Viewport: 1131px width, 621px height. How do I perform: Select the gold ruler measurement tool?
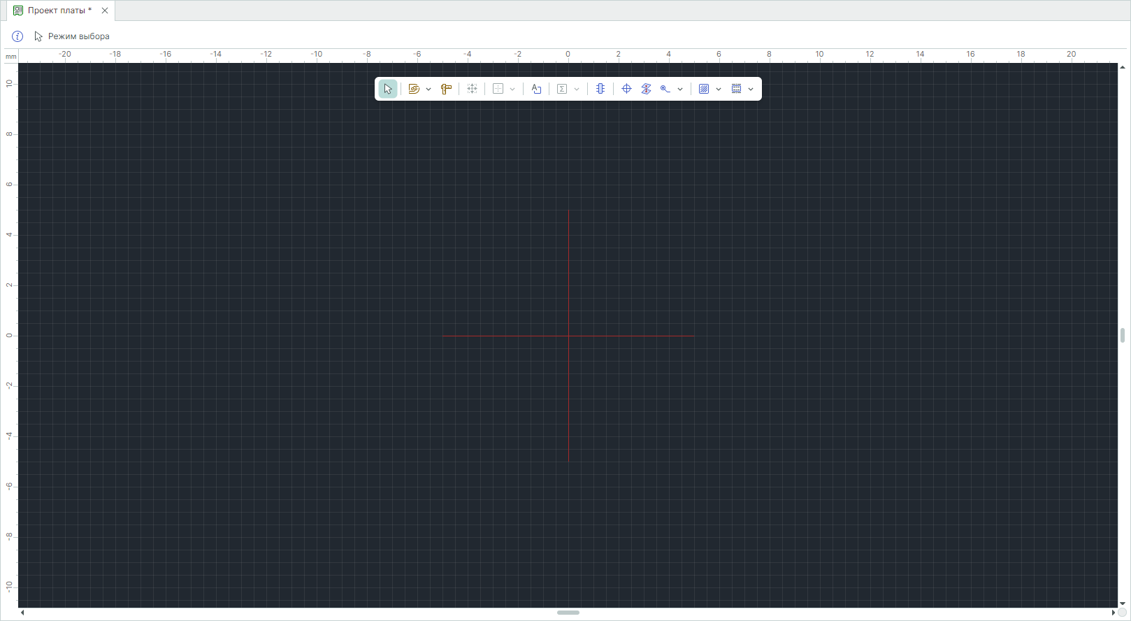click(x=446, y=89)
